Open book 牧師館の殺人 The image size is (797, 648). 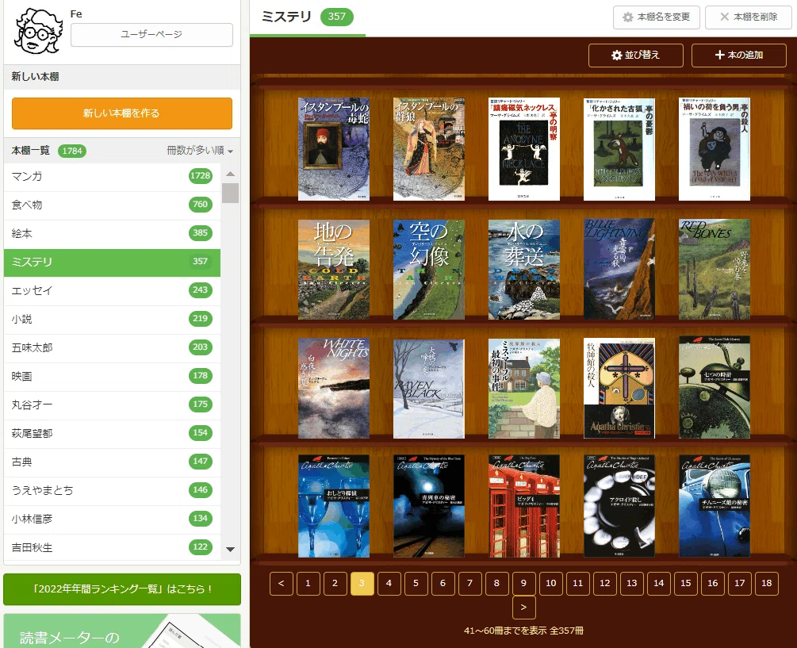coord(619,389)
